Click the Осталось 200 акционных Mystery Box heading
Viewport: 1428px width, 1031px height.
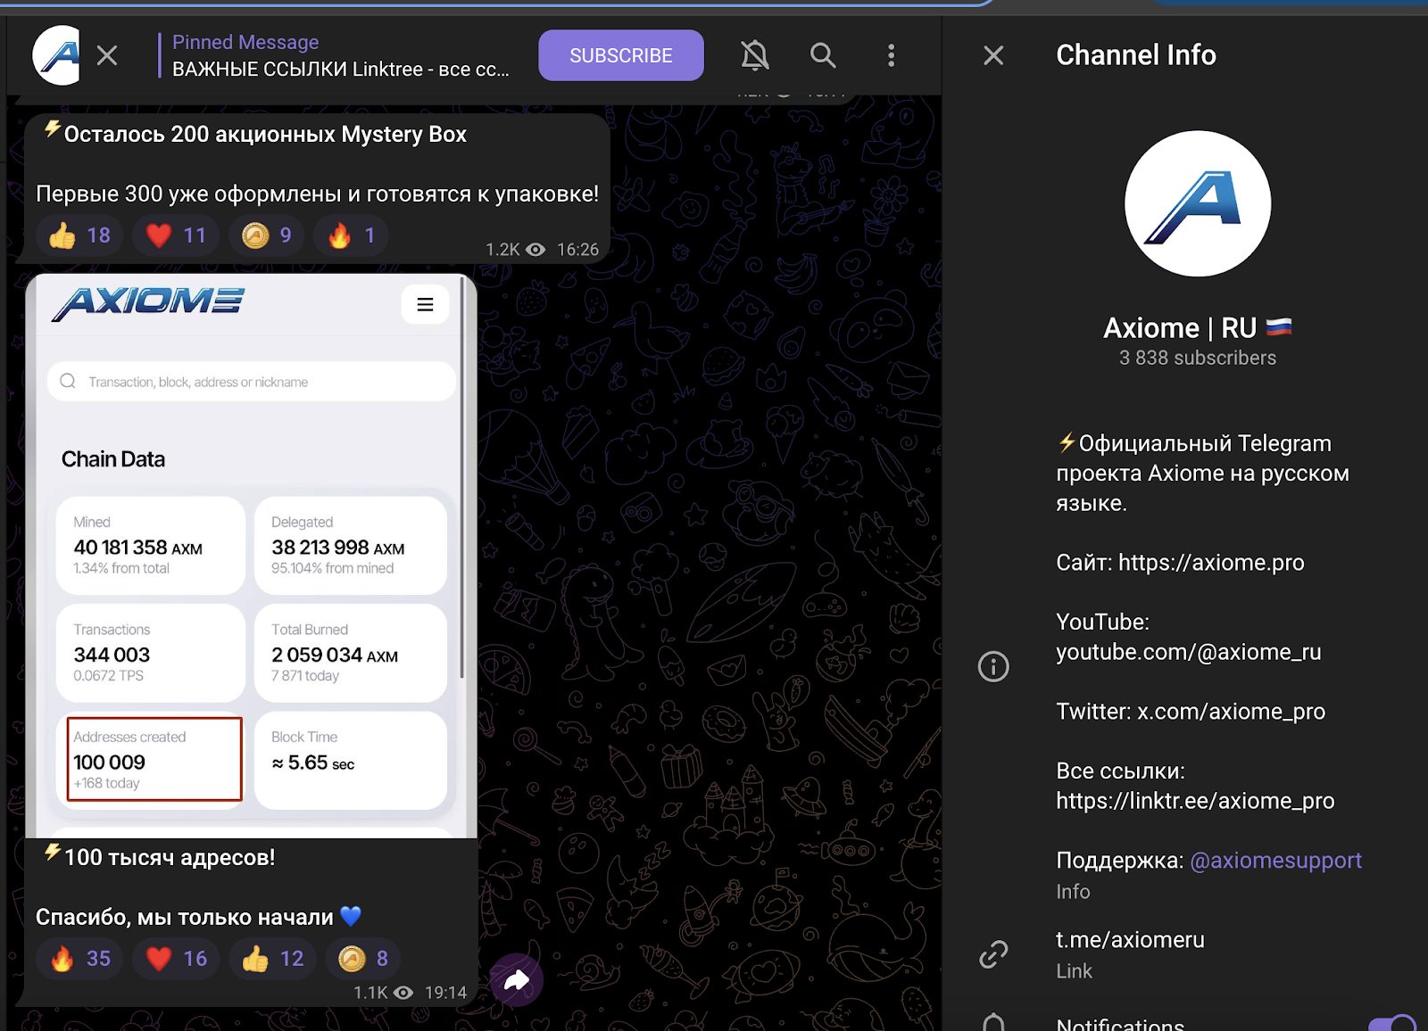[265, 135]
